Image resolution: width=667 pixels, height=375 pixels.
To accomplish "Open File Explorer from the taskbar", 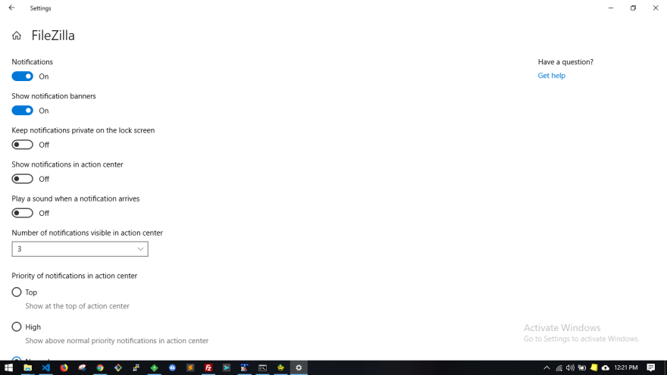I will [27, 367].
